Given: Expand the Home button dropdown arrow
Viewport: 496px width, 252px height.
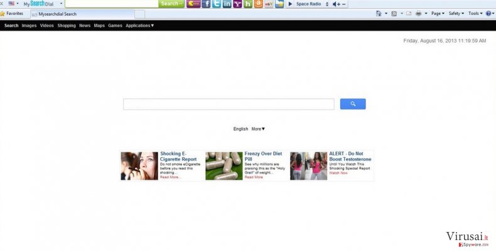Looking at the screenshot, I should pos(386,14).
